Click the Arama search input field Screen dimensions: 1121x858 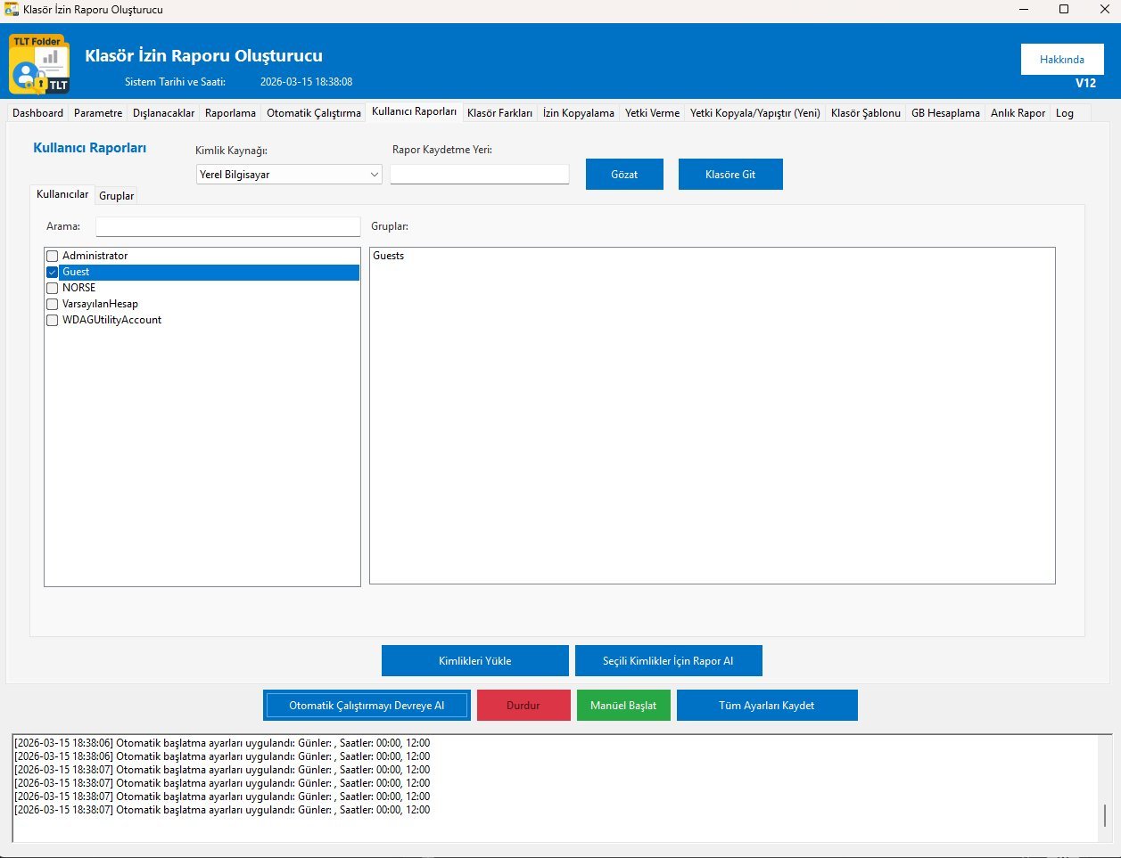[227, 227]
